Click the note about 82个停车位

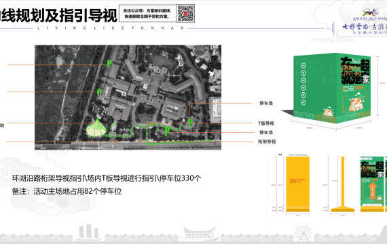coord(67,192)
